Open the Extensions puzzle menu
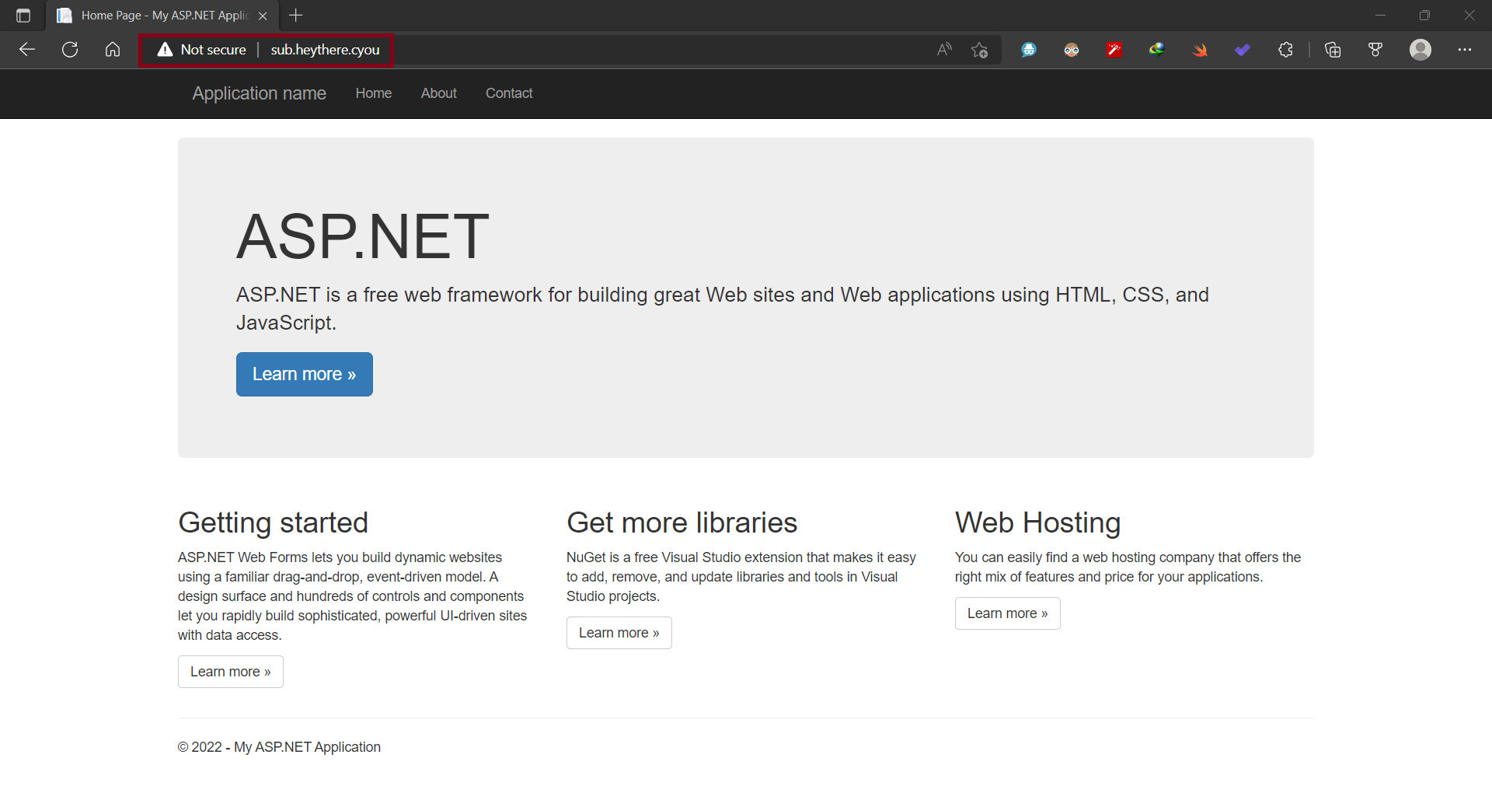The image size is (1492, 793). [1285, 50]
